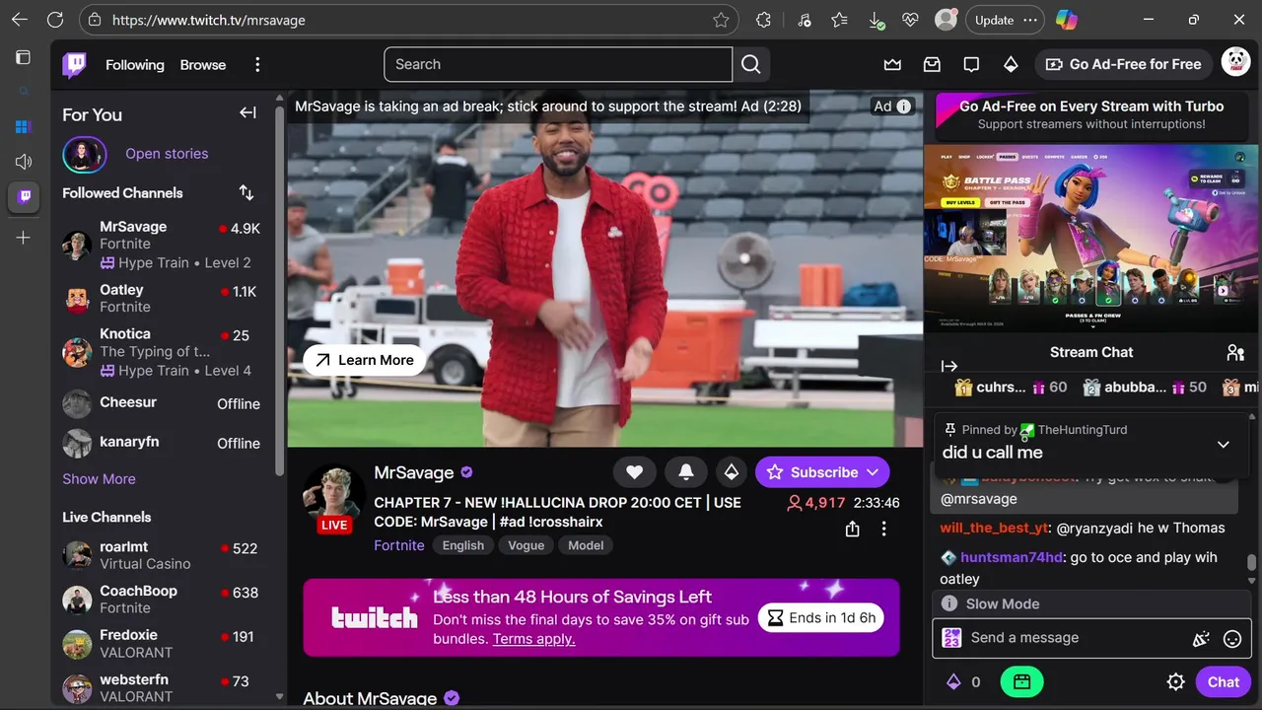The height and width of the screenshot is (710, 1262).
Task: Open browser downloads icon
Action: click(x=876, y=20)
